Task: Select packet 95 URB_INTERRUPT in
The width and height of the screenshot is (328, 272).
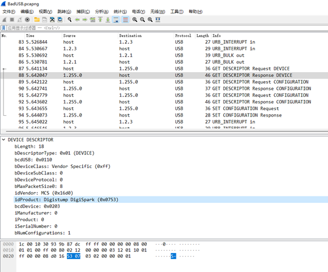Action: pos(165,122)
